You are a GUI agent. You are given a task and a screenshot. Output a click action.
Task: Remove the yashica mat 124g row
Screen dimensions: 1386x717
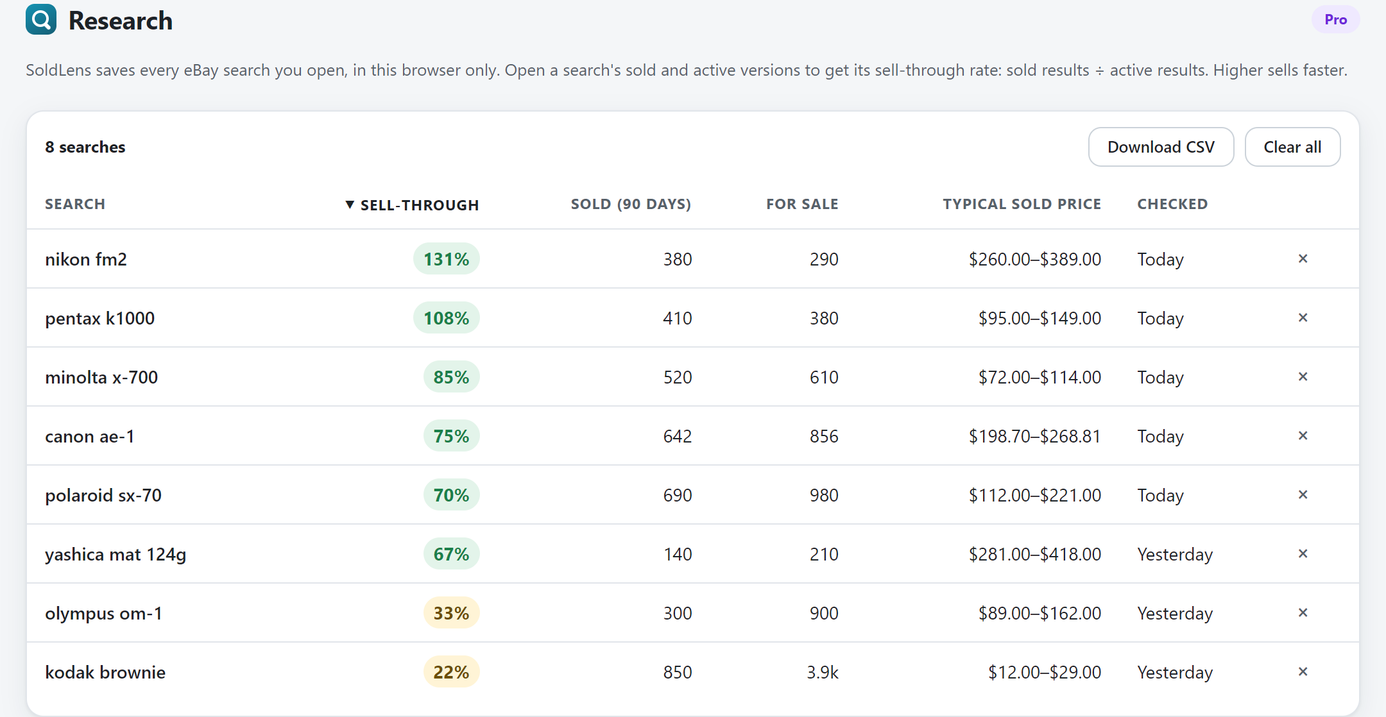[1303, 553]
